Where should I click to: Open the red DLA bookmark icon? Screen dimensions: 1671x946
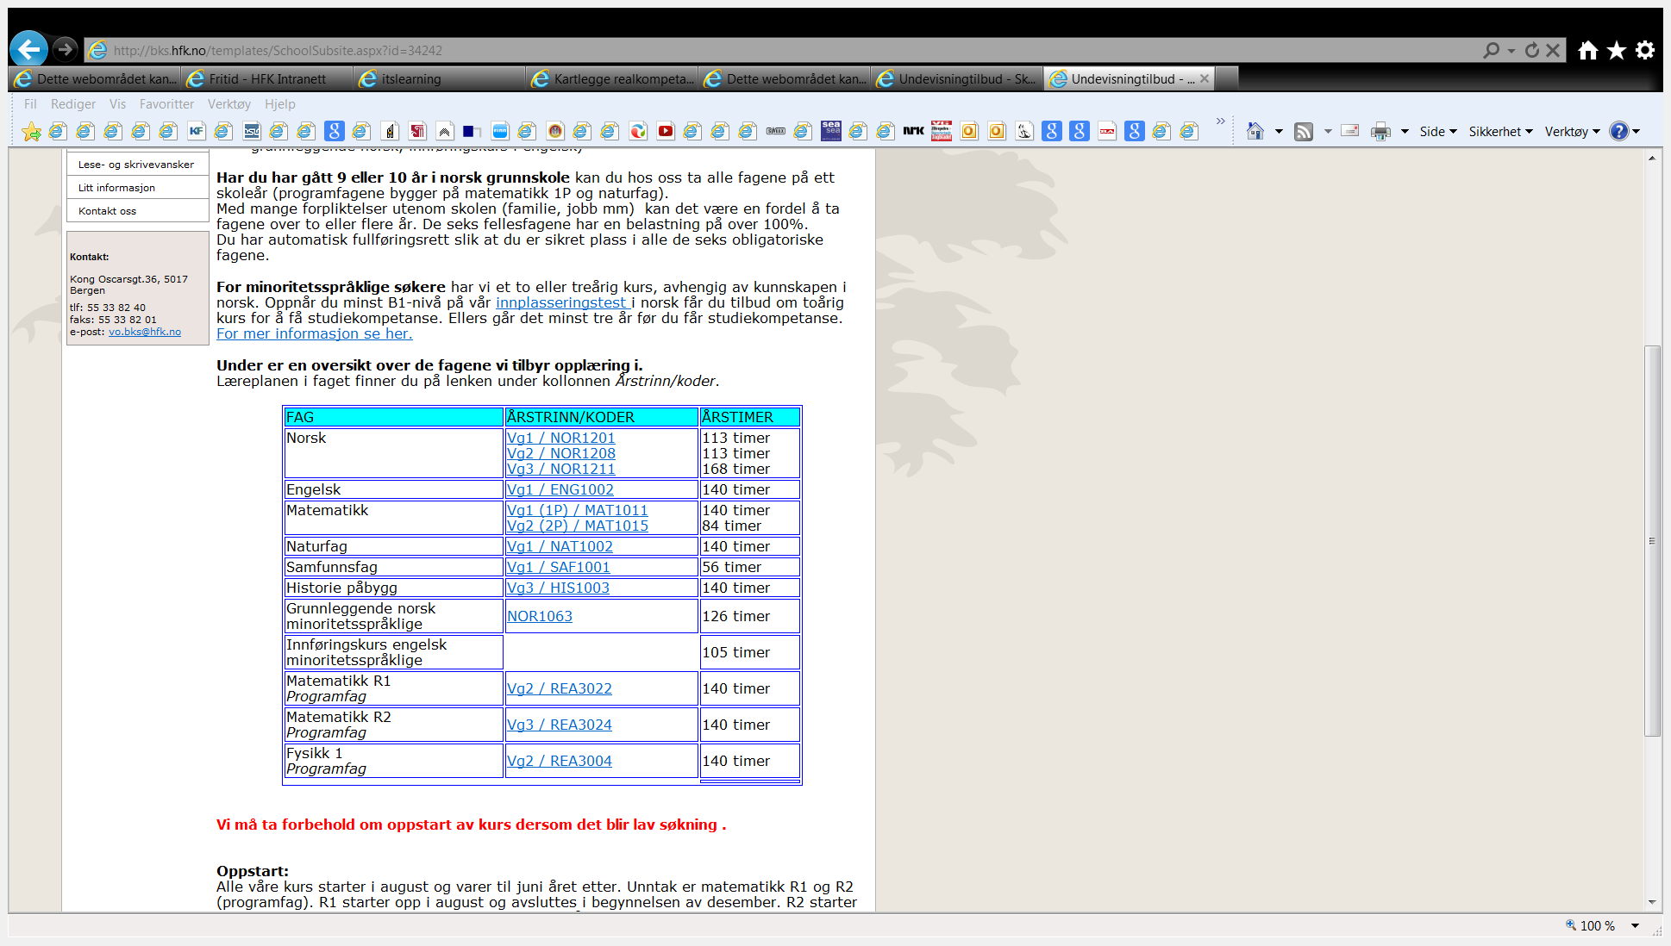(1107, 131)
